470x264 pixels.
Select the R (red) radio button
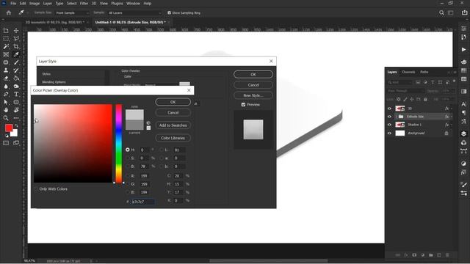[x=128, y=176]
